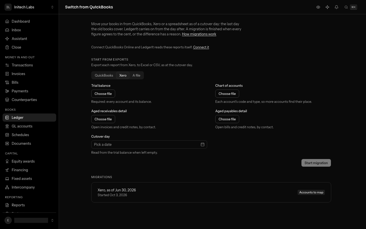Open the How migrations work link
The image size is (366, 229).
tap(199, 34)
